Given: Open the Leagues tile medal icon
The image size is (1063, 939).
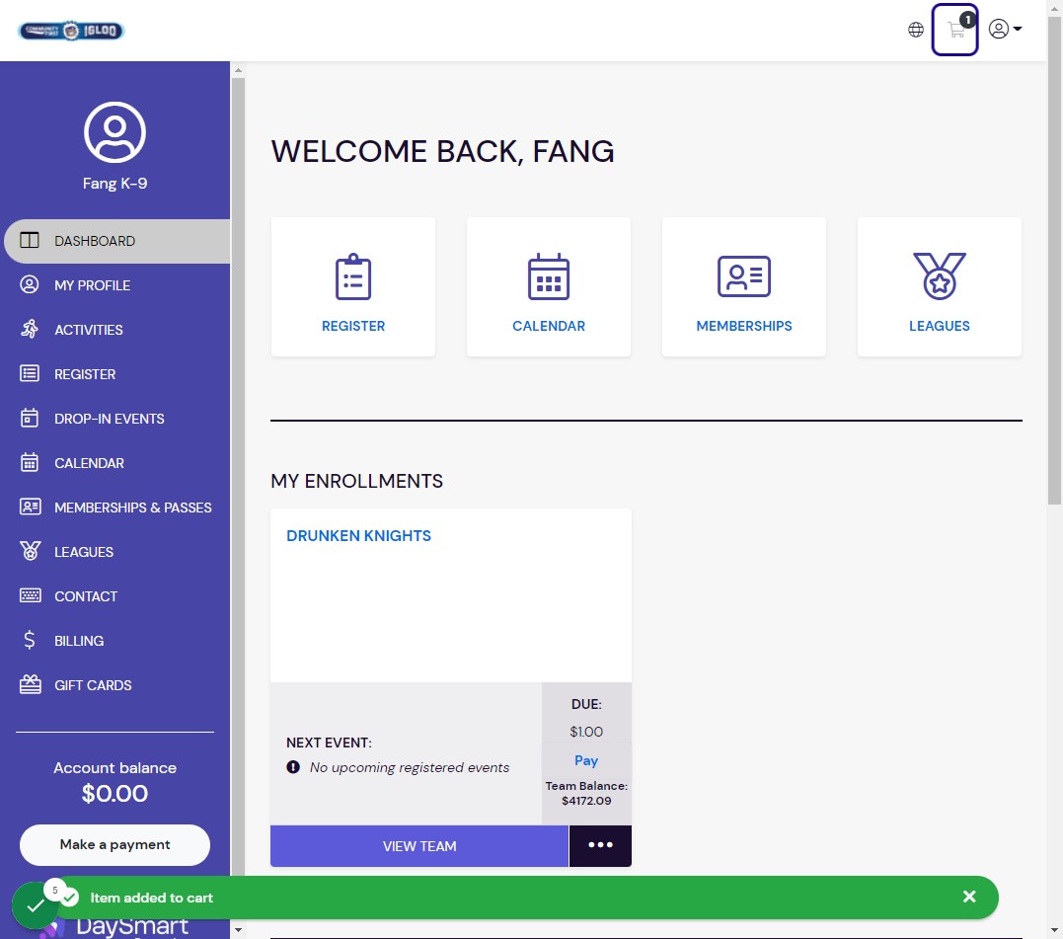Looking at the screenshot, I should 939,275.
